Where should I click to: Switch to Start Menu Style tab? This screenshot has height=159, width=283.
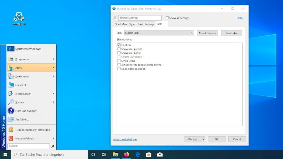tap(125, 24)
